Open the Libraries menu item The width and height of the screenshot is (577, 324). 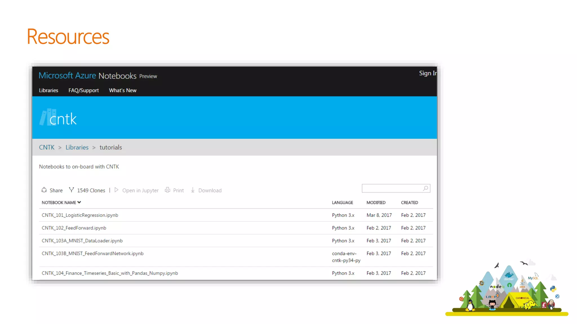(x=48, y=90)
